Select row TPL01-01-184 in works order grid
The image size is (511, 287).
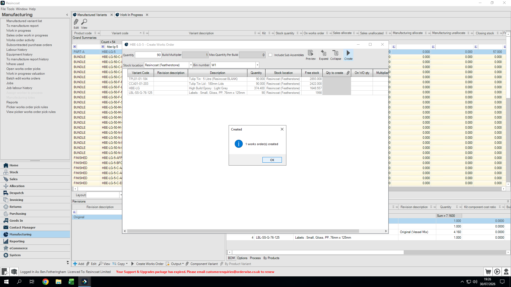(x=258, y=79)
